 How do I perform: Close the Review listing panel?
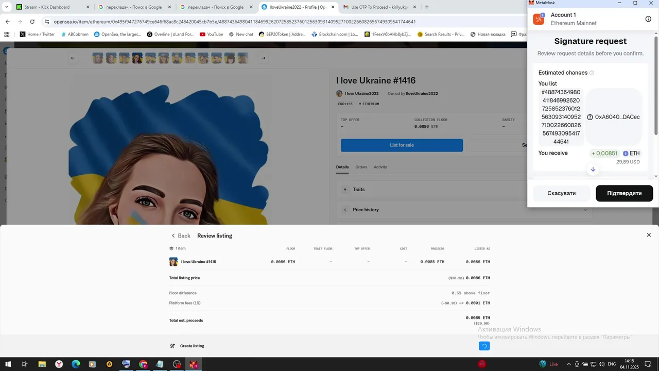(649, 235)
